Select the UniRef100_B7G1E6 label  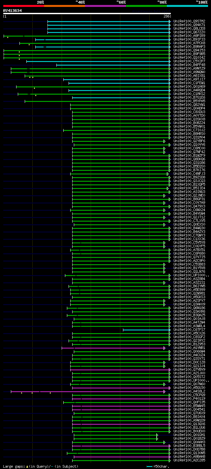coord(189,98)
